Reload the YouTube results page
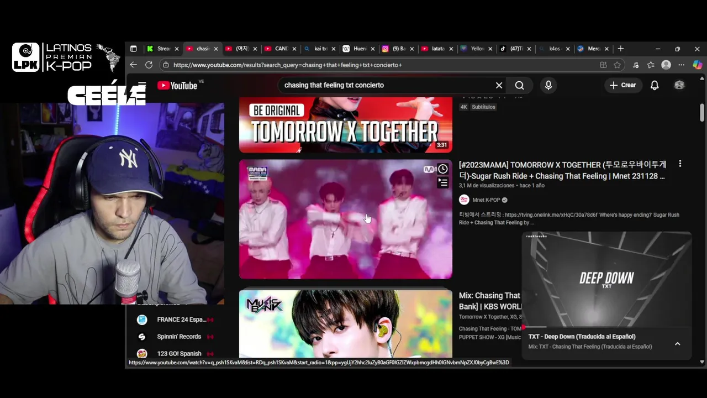This screenshot has height=398, width=707. [x=149, y=65]
